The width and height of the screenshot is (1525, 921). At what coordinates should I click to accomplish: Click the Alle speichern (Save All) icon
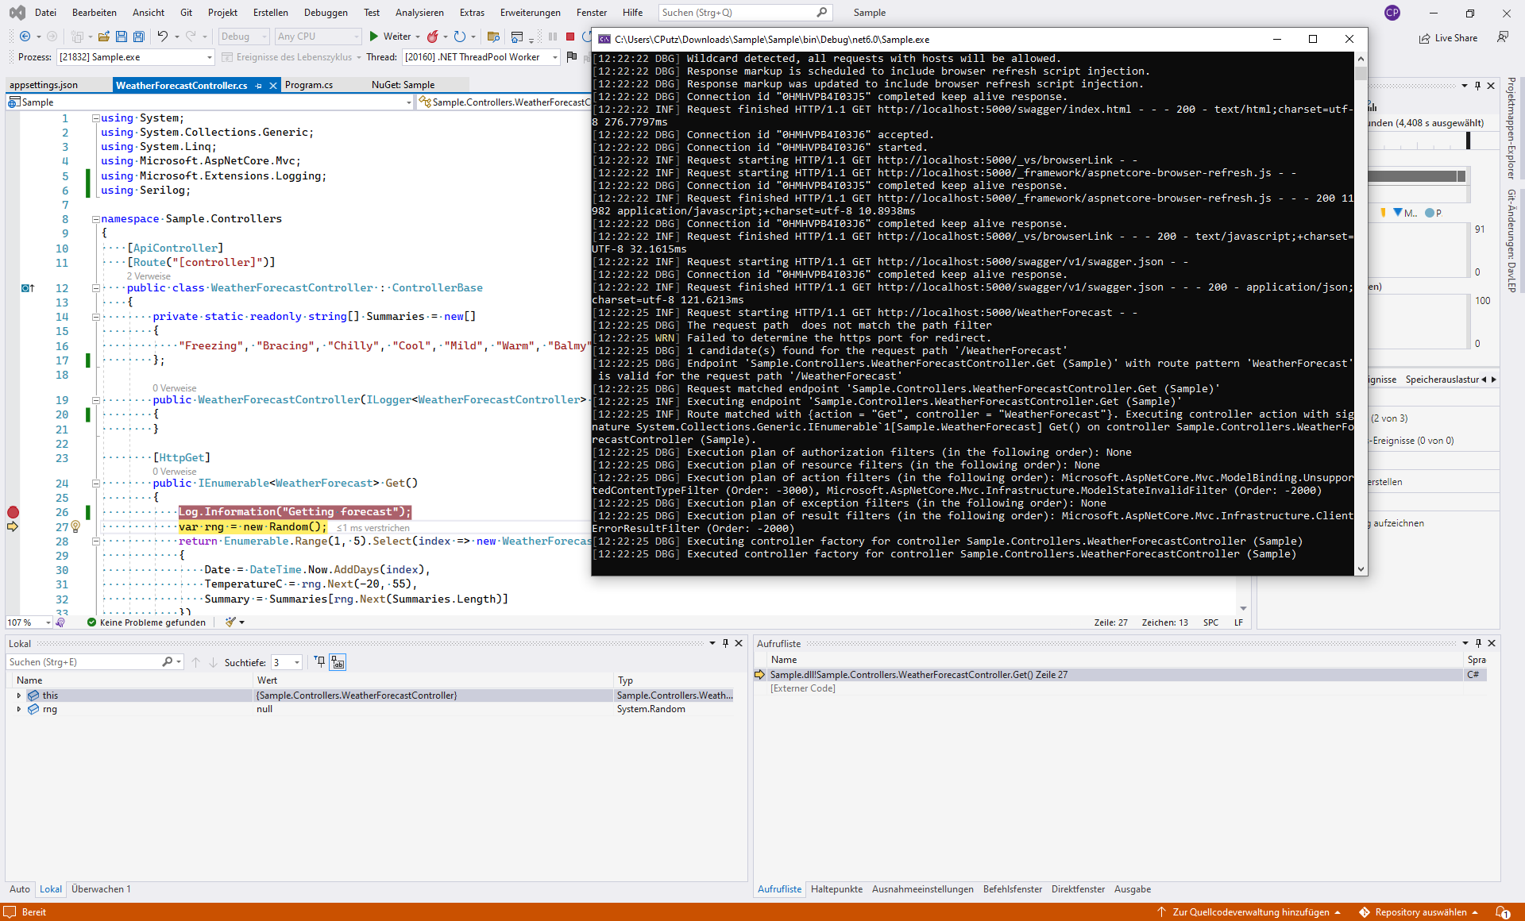click(138, 36)
